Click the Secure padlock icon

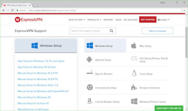(17, 10)
